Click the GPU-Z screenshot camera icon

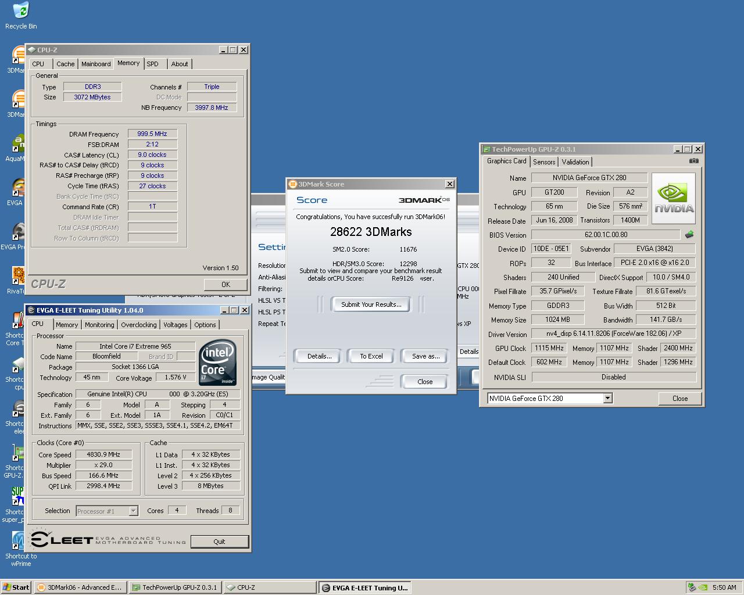pos(693,161)
